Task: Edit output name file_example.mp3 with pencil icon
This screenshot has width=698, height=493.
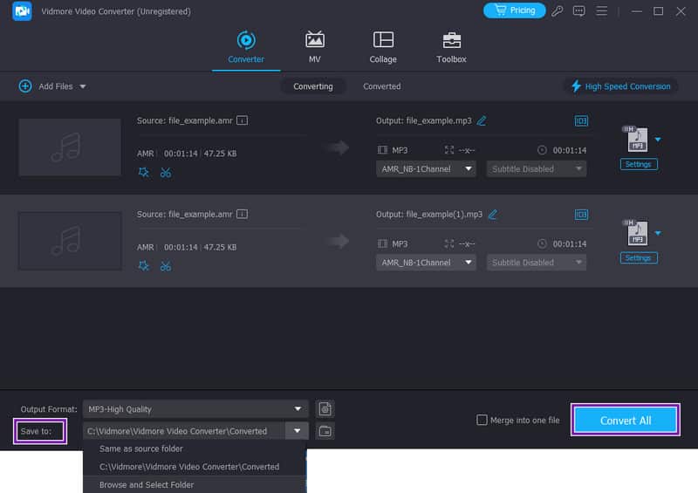Action: pos(482,120)
